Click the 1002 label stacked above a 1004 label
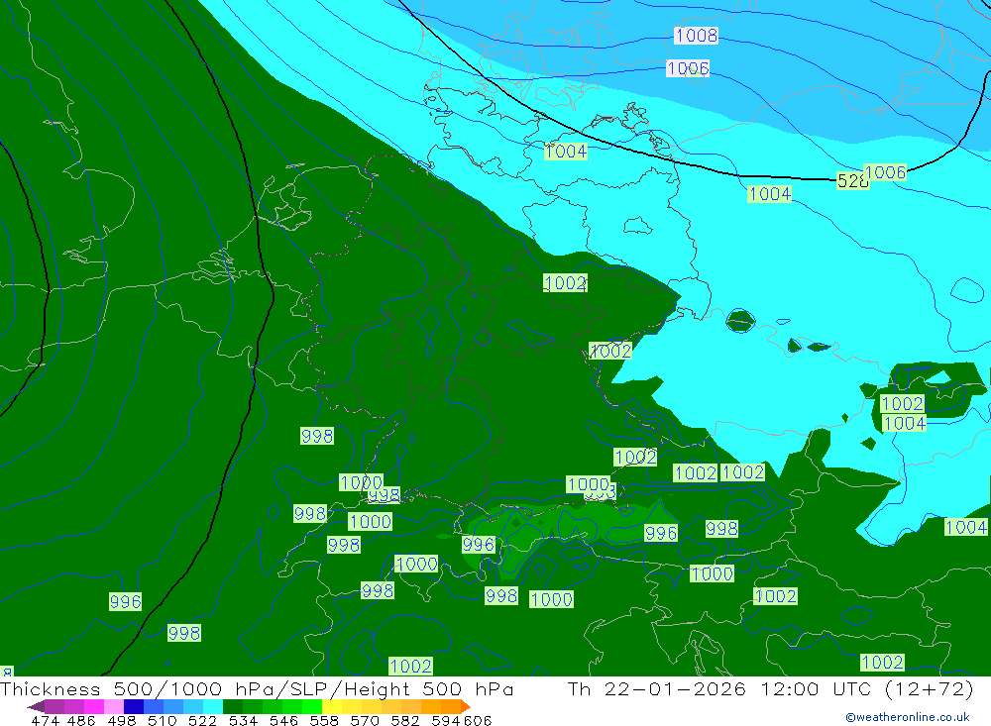 902,403
